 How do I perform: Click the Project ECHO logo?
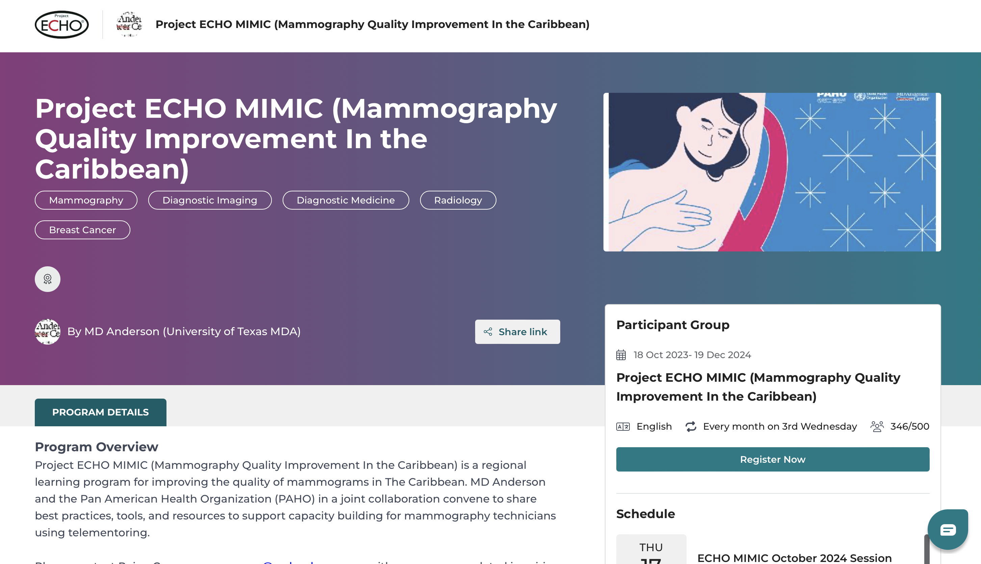tap(61, 24)
